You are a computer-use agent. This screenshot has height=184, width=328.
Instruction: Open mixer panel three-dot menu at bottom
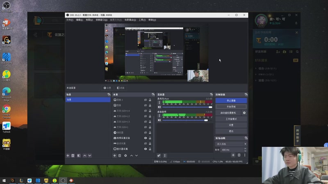pos(165,156)
